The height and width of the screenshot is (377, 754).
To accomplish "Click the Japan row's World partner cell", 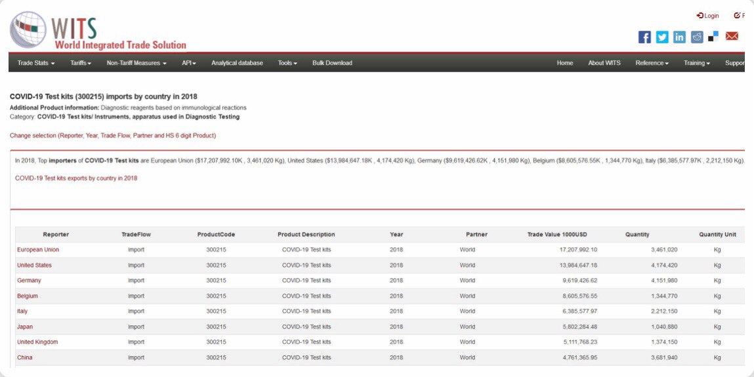I will click(x=467, y=327).
